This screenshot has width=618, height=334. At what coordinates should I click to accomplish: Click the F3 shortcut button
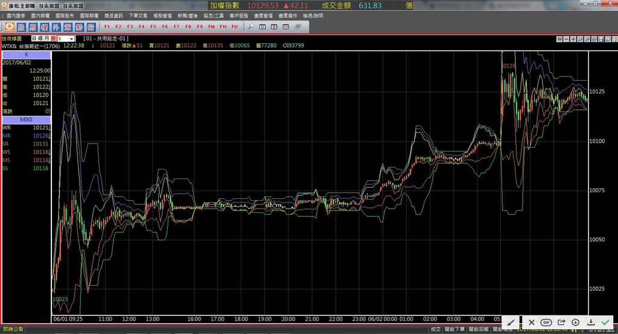coord(130,27)
